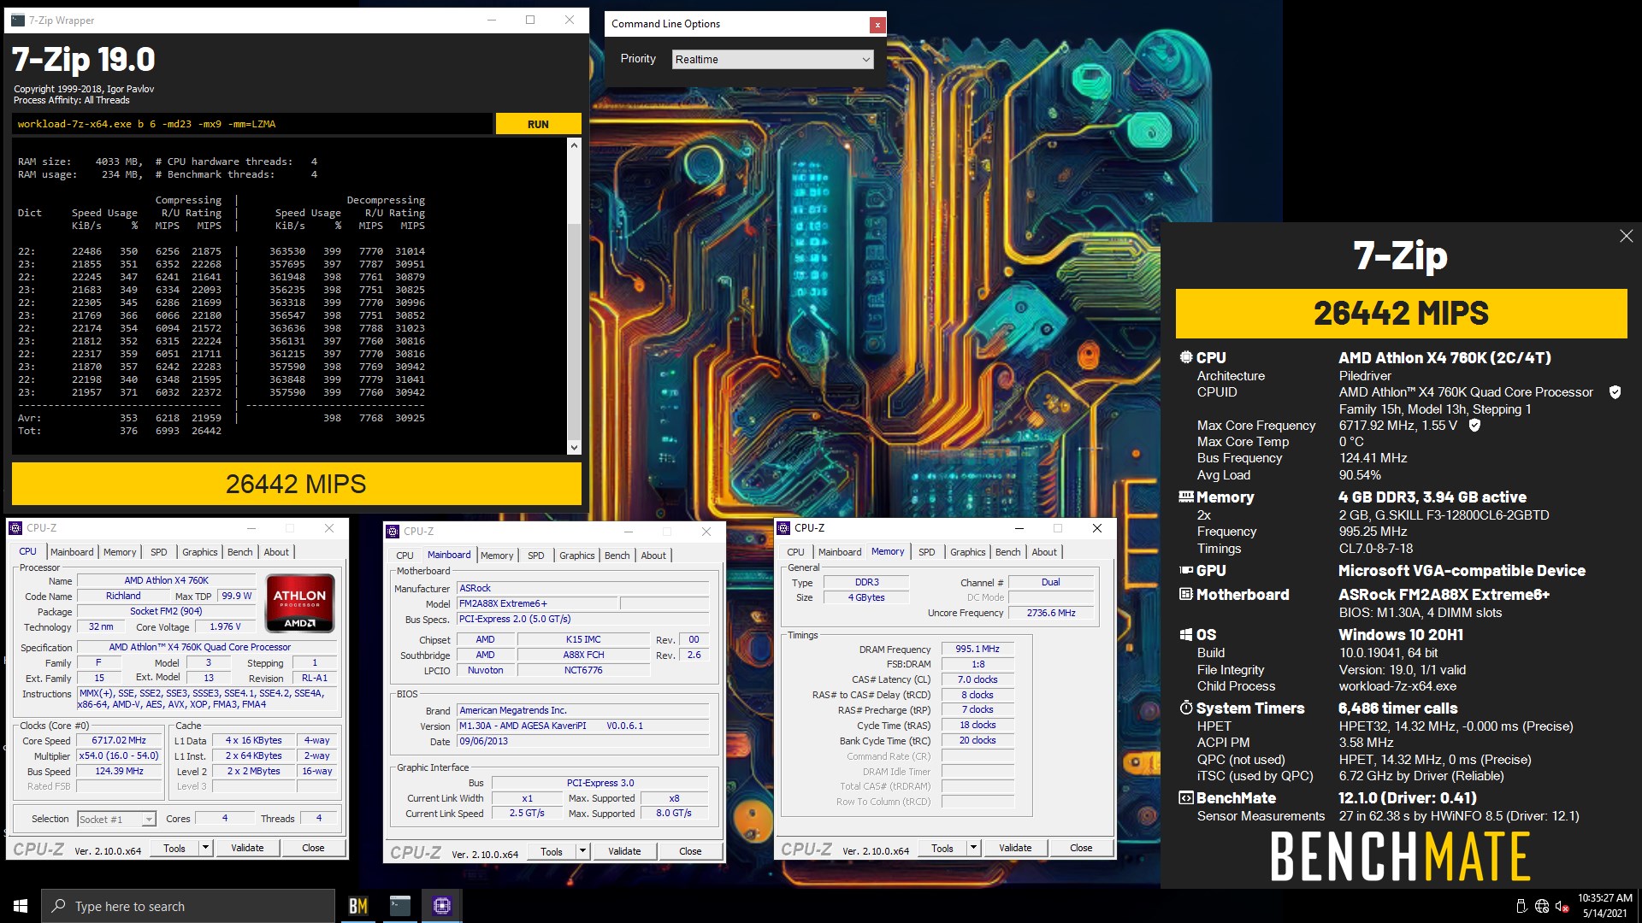
Task: Click the Max Core Frequency verified shield icon
Action: [1474, 425]
